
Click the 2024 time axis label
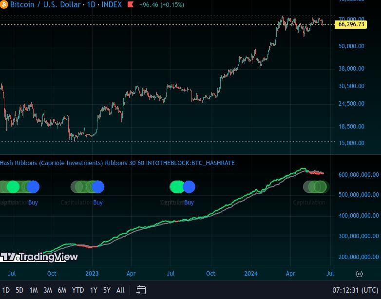click(251, 274)
